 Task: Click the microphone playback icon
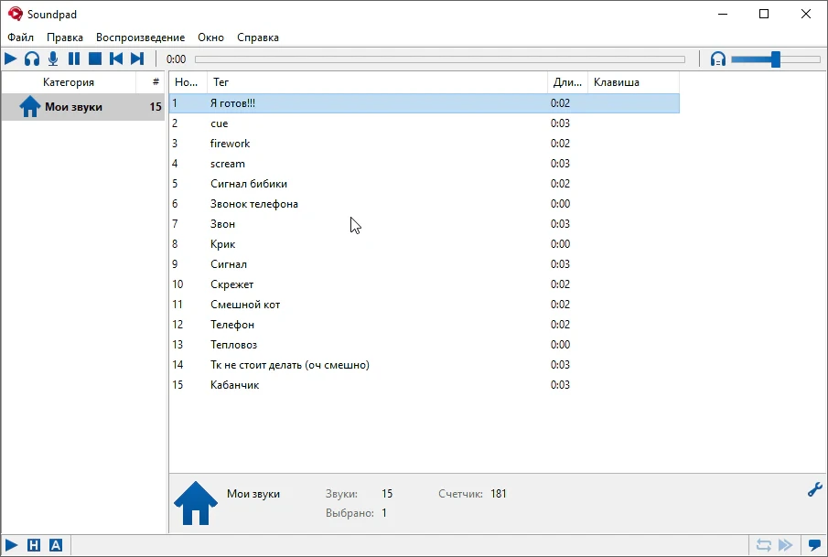pos(53,59)
